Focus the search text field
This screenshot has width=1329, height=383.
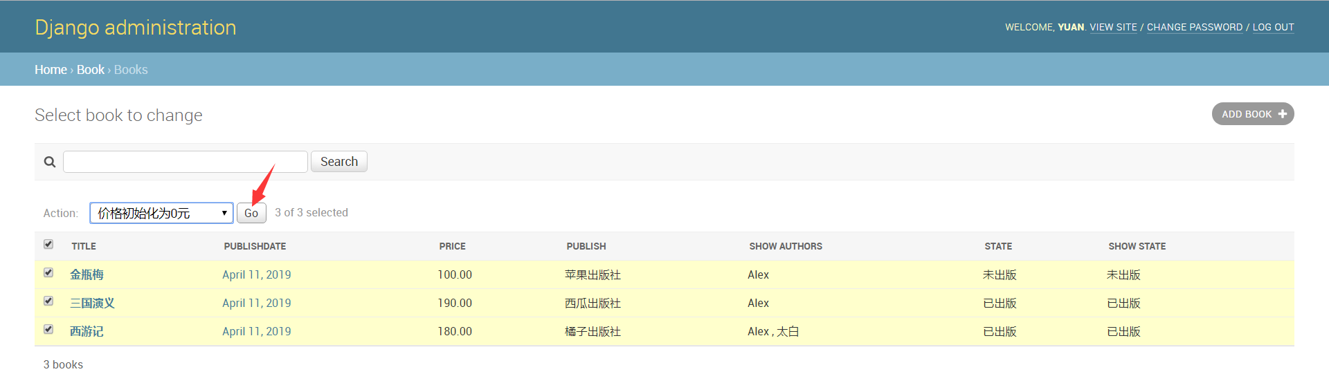point(186,162)
